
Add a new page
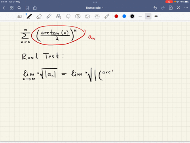[171, 8]
